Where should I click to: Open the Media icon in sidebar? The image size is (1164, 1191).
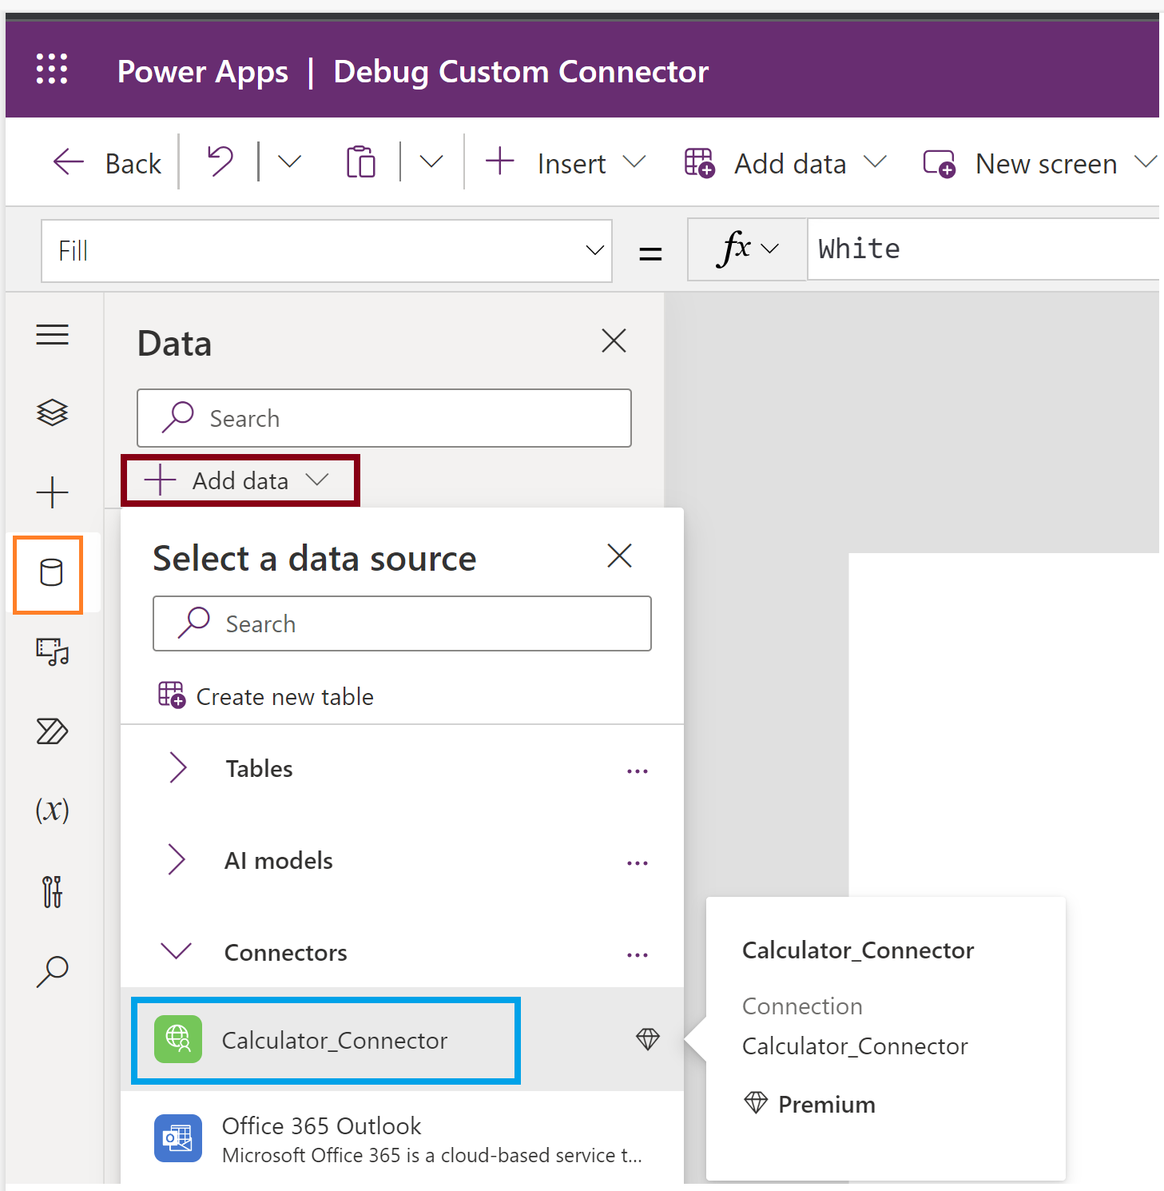[52, 651]
